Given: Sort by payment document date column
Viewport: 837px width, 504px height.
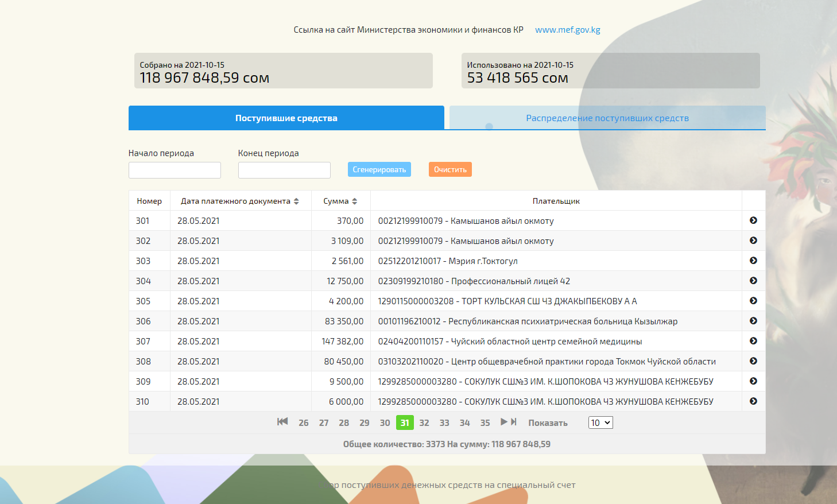Looking at the screenshot, I should (x=296, y=201).
